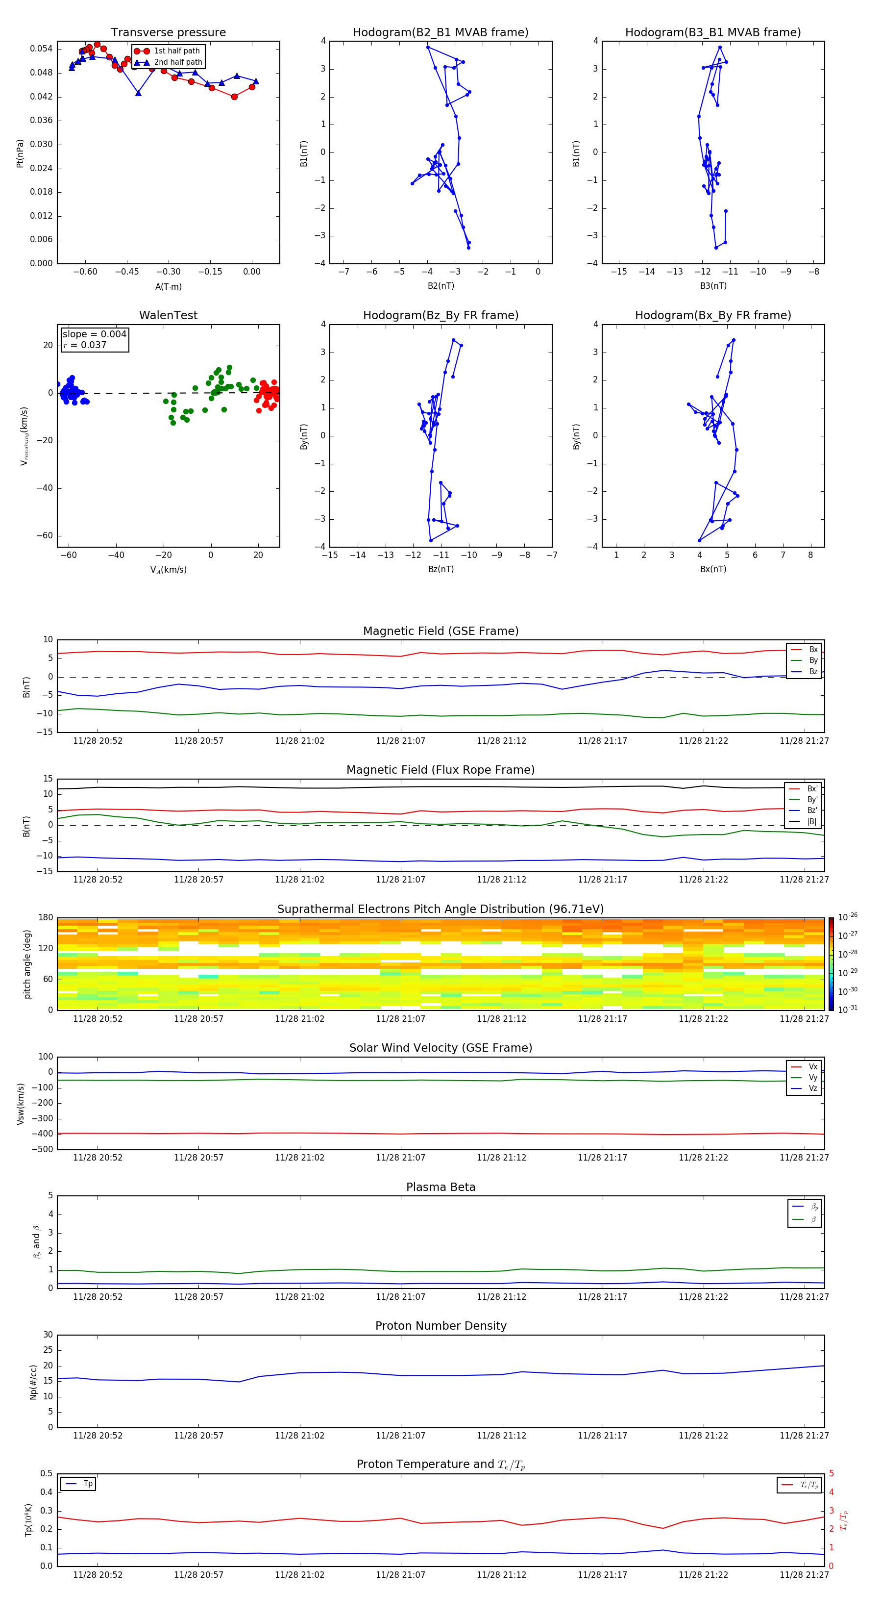The width and height of the screenshot is (882, 1618).
Task: Click the blue point cluster in WalenTest
Action: [71, 391]
